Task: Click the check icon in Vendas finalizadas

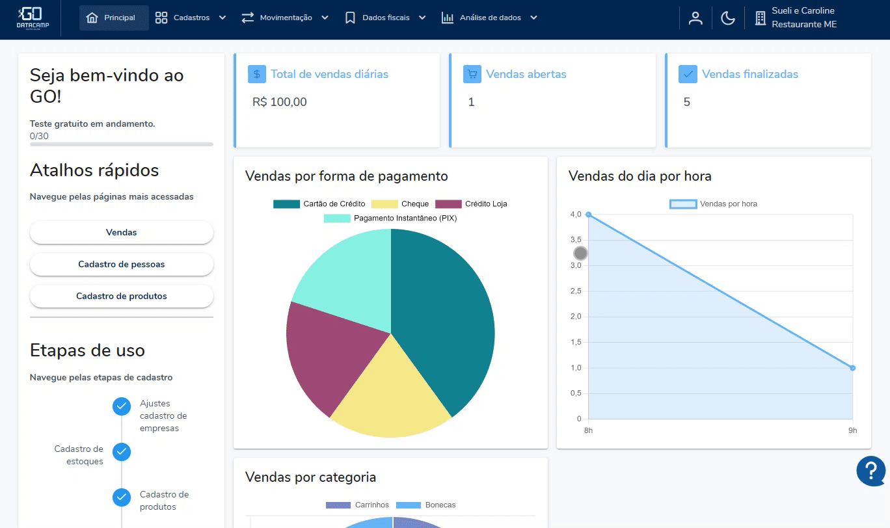Action: click(688, 74)
